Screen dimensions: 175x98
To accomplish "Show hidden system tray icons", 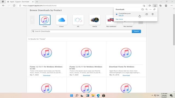I will click(152, 96).
